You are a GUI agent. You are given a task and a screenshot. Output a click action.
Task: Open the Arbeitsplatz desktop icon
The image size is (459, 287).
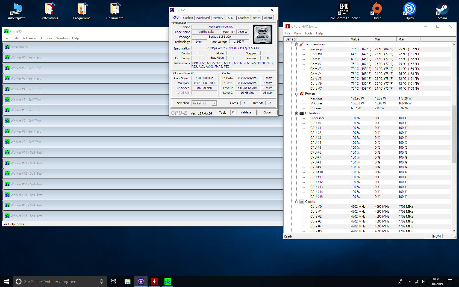16,11
